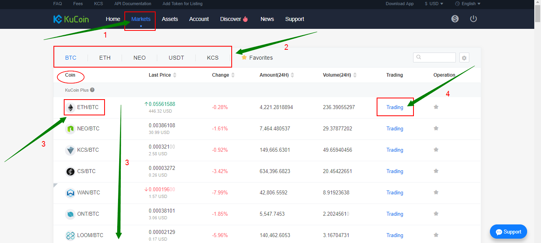Open the Account navigation item
The image size is (541, 243).
199,19
